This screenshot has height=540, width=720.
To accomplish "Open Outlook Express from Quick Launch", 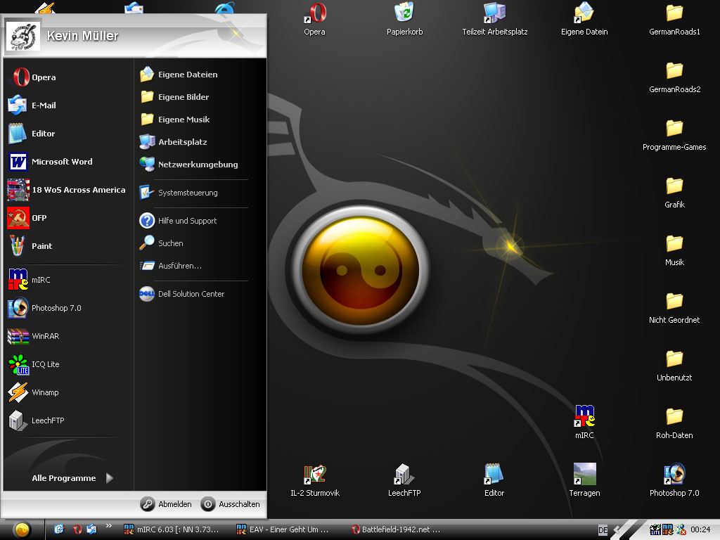I will point(92,529).
